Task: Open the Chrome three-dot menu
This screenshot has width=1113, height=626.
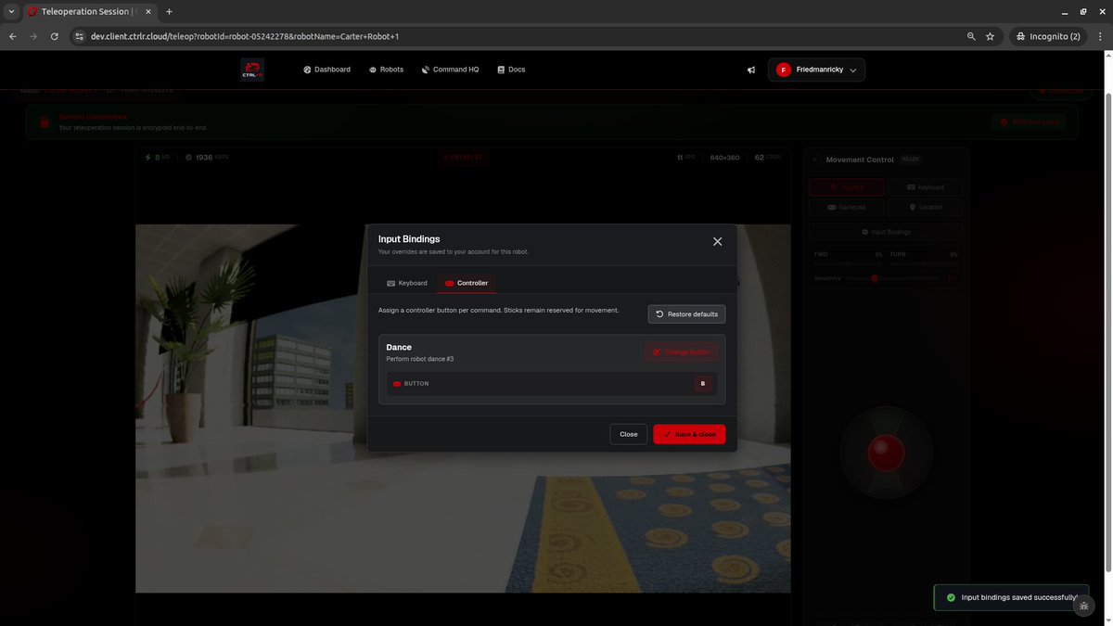Action: point(1100,36)
